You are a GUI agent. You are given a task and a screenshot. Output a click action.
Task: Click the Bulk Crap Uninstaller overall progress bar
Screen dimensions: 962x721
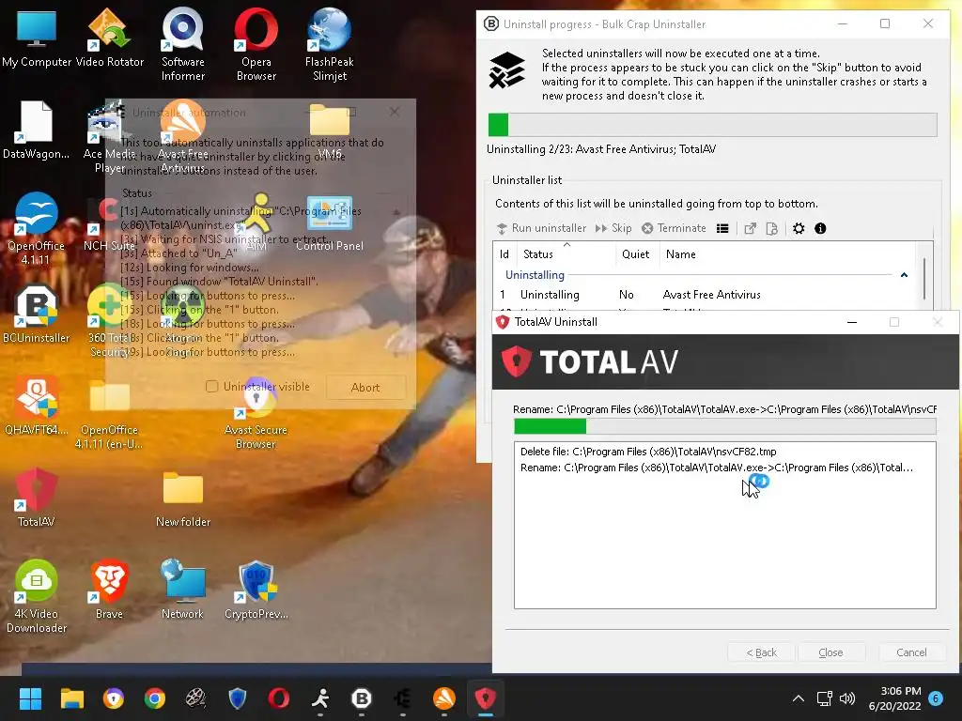click(712, 125)
